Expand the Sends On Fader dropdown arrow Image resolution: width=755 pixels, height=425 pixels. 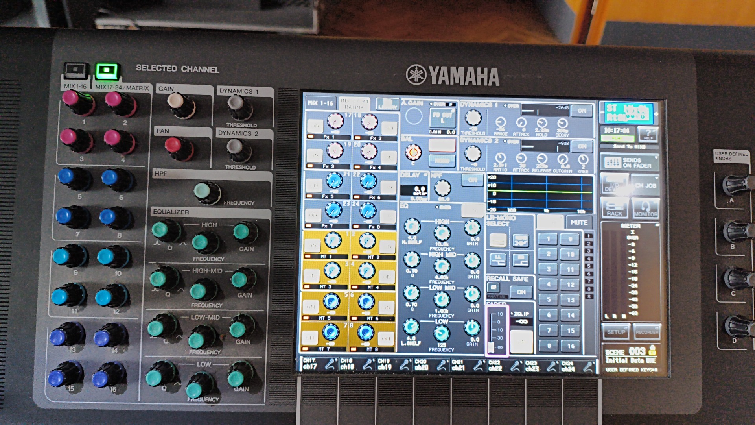tap(656, 157)
